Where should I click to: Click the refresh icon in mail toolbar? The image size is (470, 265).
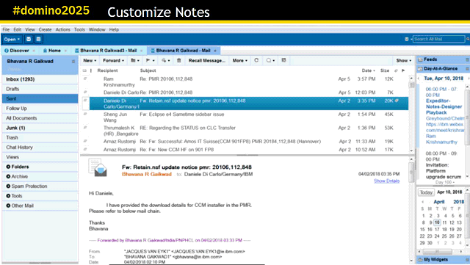tap(256, 60)
